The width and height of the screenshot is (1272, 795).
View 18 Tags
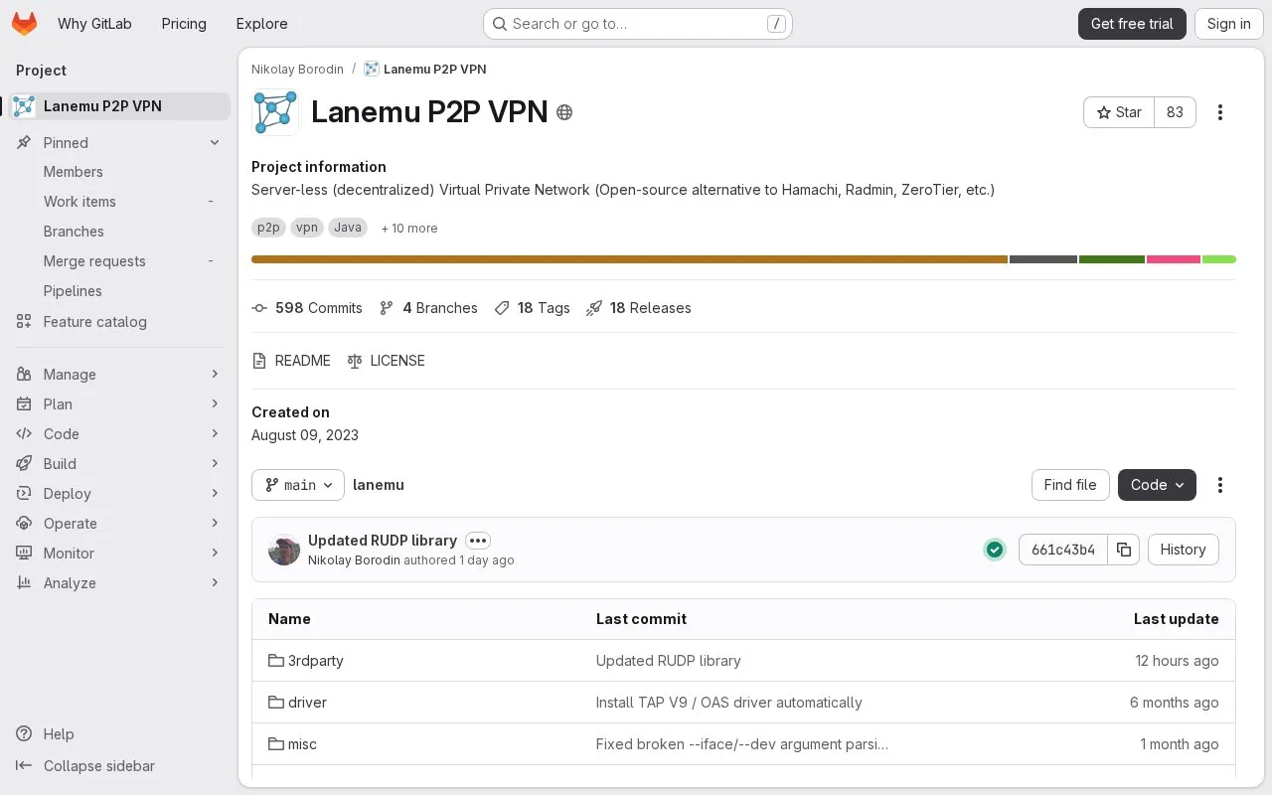(532, 308)
